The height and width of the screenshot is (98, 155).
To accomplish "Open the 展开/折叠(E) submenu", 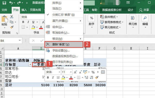I will tap(64, 21).
